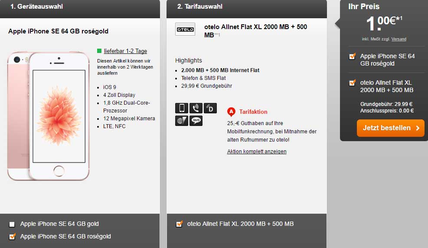Open the lieferbar 1-2 Tage link
Image resolution: width=428 pixels, height=248 pixels.
(125, 51)
